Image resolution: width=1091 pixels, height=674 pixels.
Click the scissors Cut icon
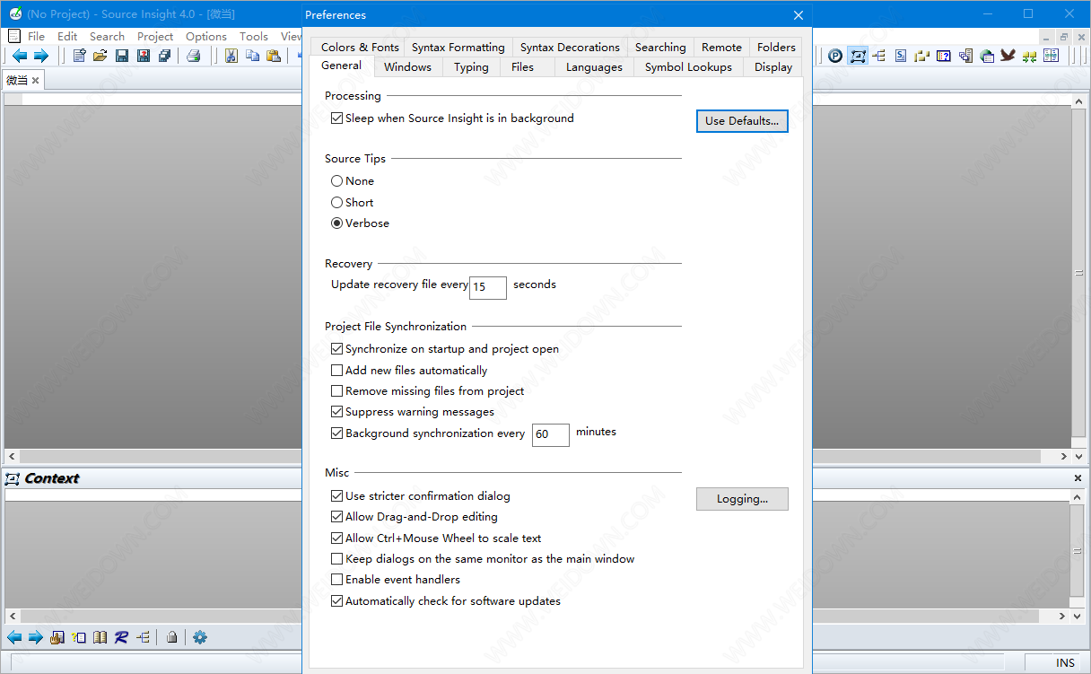click(231, 56)
